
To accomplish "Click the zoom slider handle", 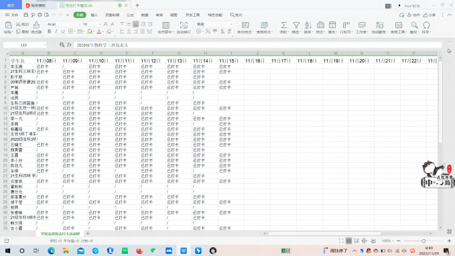I will point(424,241).
